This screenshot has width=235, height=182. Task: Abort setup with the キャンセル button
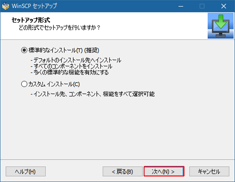[209, 171]
